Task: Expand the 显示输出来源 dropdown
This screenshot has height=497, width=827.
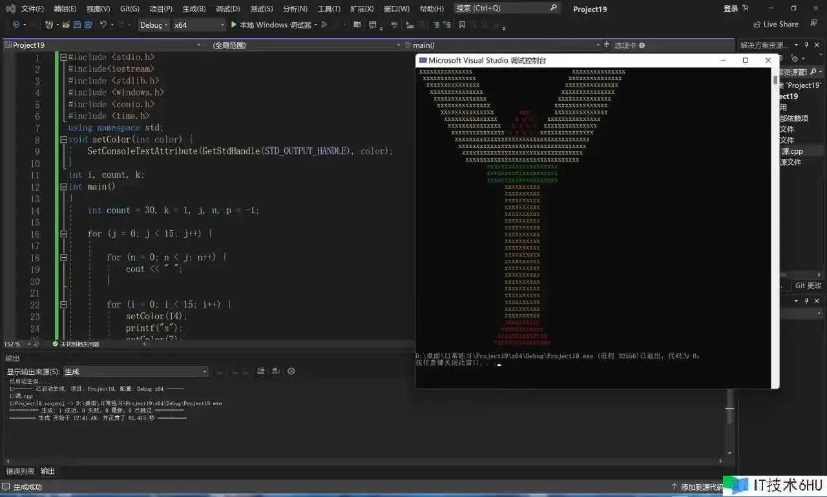Action: pyautogui.click(x=205, y=372)
